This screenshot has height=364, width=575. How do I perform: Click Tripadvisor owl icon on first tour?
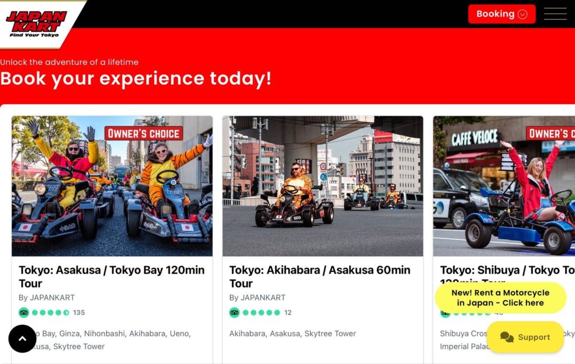[x=24, y=313]
